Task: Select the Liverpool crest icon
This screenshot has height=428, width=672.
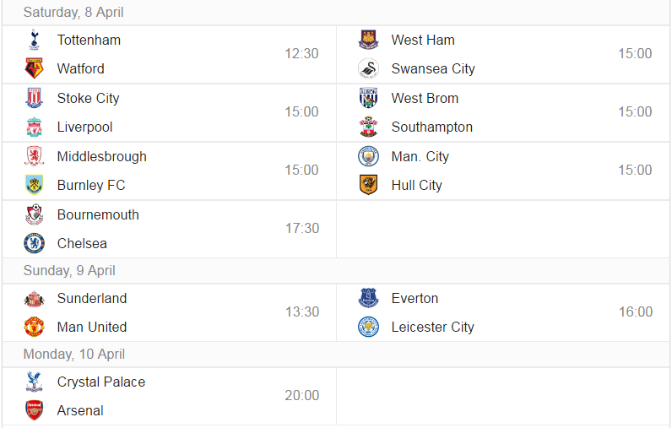Action: (x=35, y=127)
